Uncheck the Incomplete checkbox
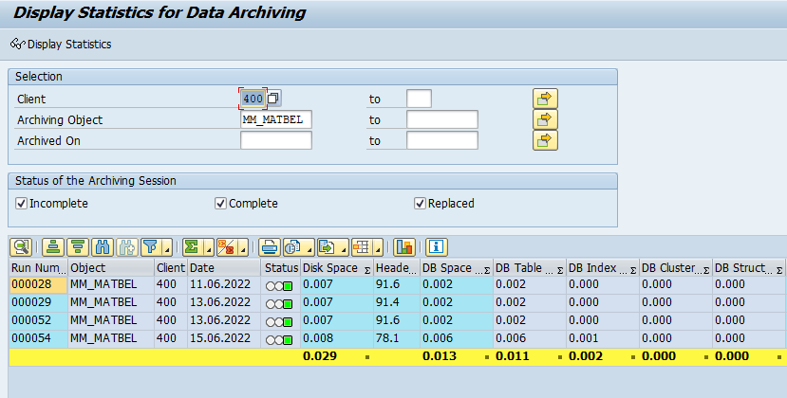 [21, 204]
